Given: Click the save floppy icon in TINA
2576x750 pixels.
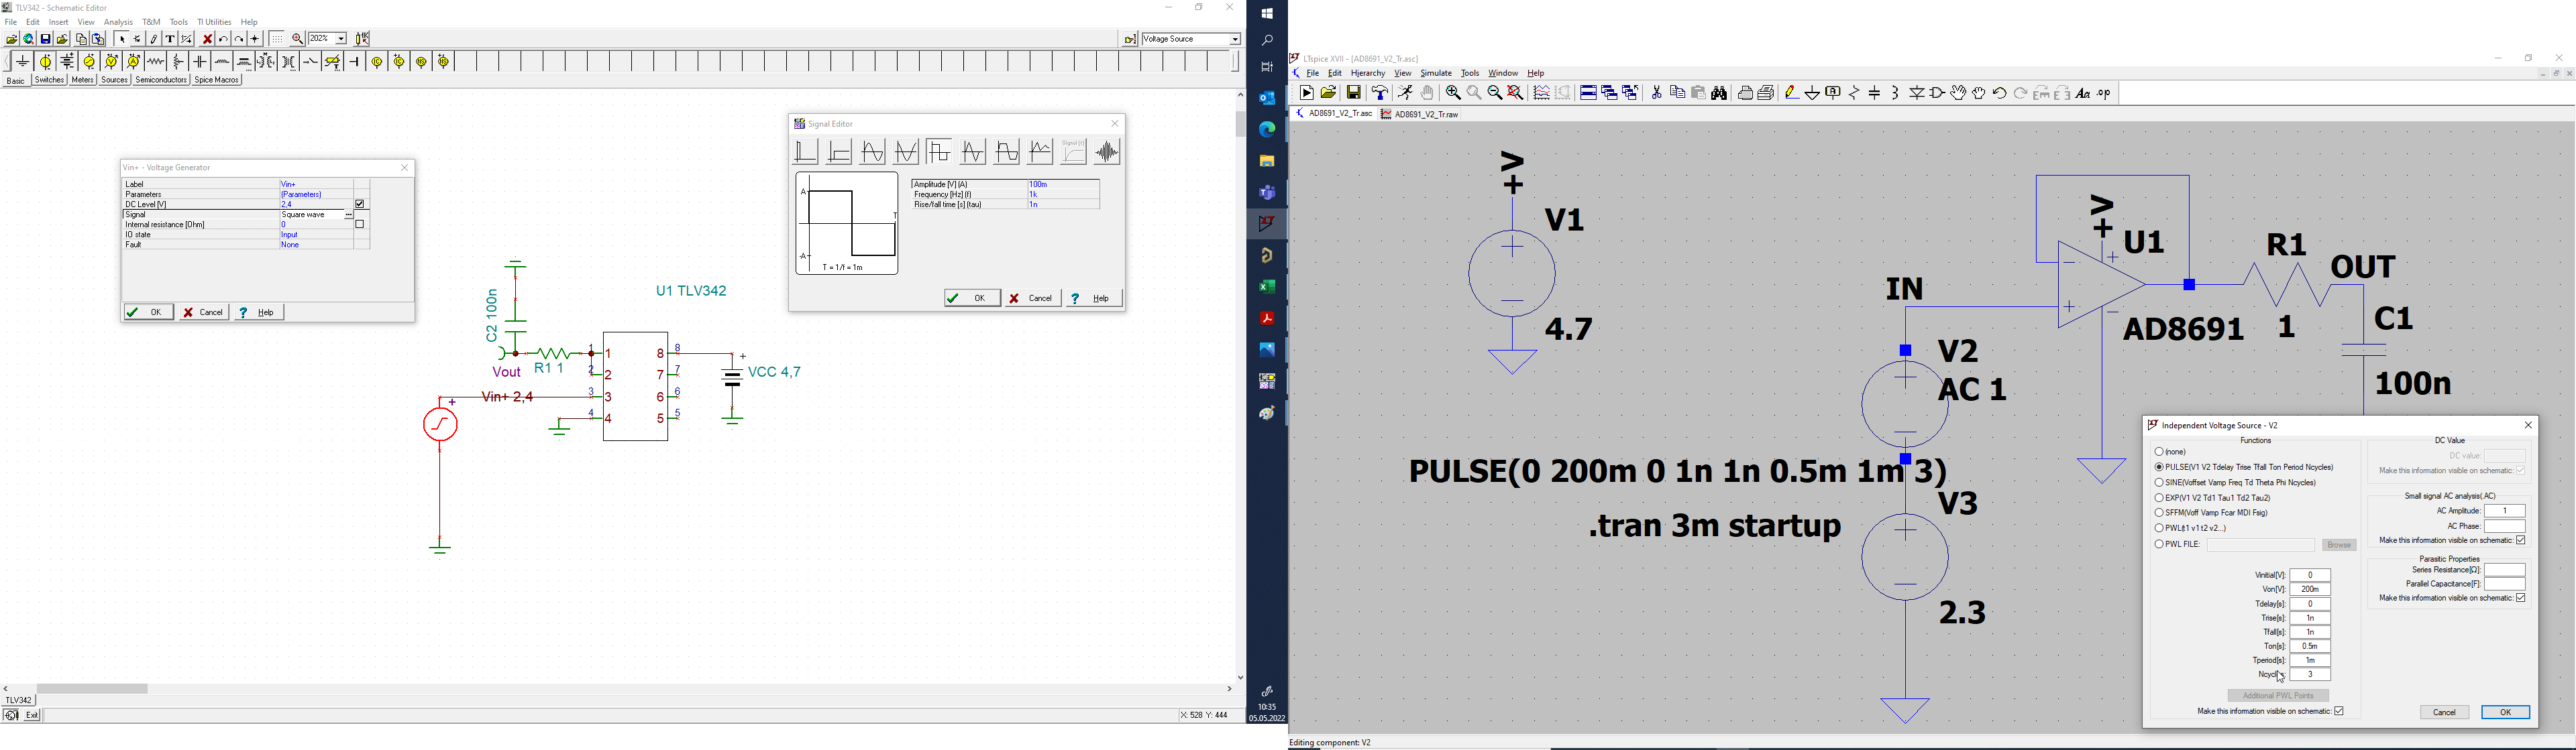Looking at the screenshot, I should tap(45, 39).
